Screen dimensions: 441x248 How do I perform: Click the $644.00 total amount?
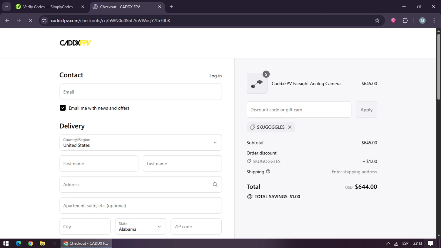tap(366, 187)
